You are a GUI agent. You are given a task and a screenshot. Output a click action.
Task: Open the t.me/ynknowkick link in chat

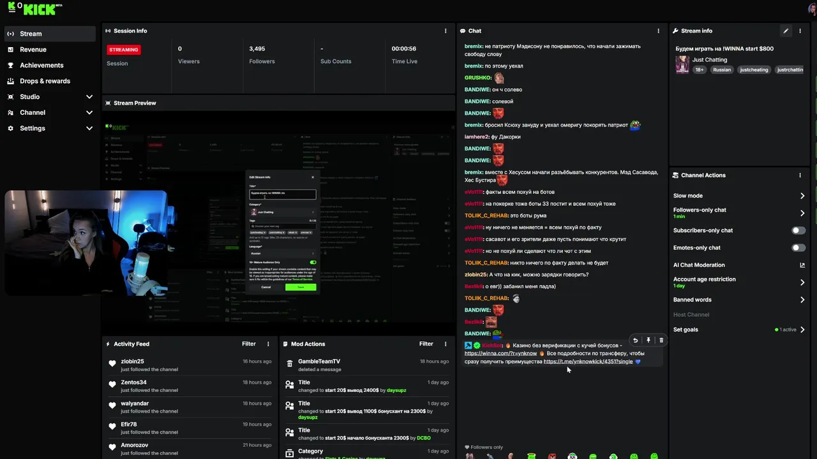click(x=588, y=361)
